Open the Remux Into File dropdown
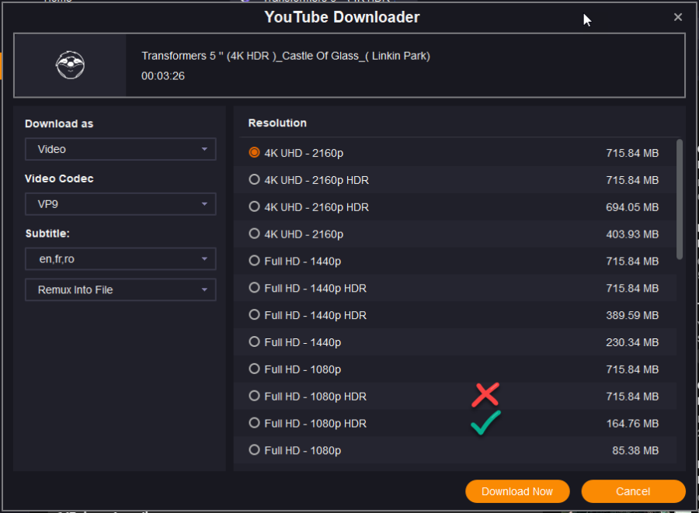 click(x=120, y=290)
